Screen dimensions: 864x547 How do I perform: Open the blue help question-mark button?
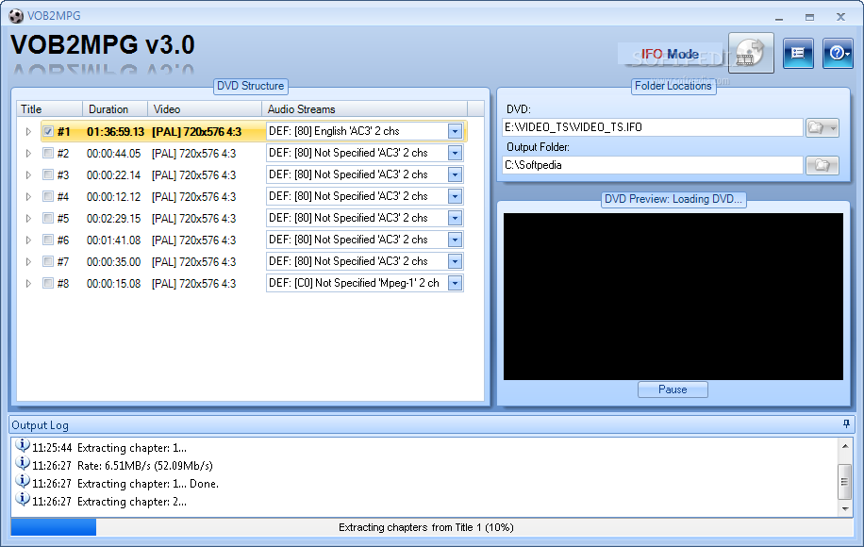(x=838, y=54)
